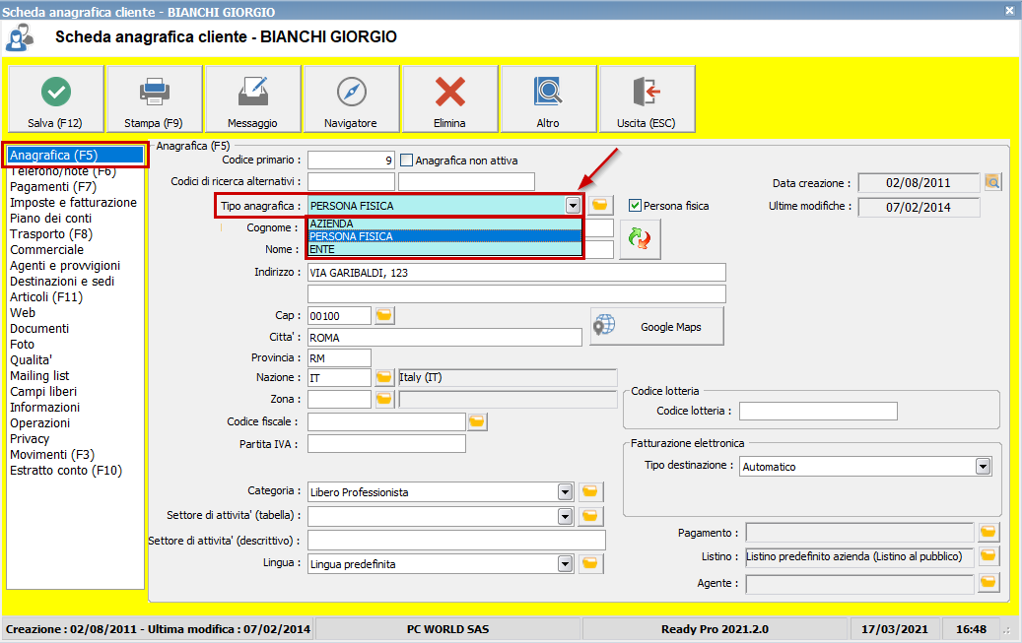This screenshot has height=643, width=1022.
Task: Open the Zona lookup folder icon
Action: [x=384, y=399]
